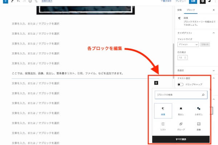Click the view post link in top toolbar
218x145 pixels.
tap(47, 1)
